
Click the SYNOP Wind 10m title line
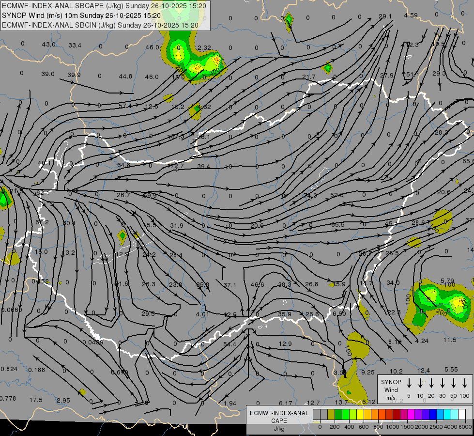tap(81, 16)
